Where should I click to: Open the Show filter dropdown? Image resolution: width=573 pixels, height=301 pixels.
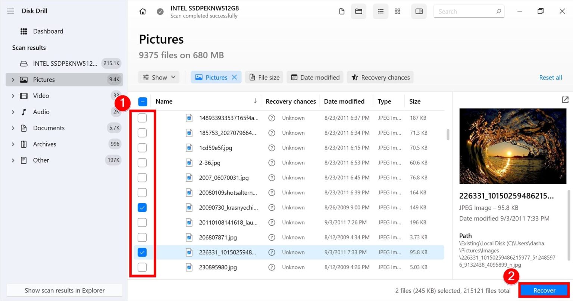159,77
